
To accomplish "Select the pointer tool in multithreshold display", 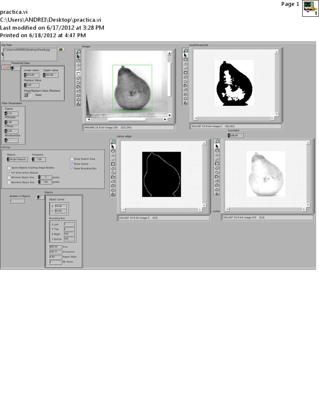I will [185, 55].
